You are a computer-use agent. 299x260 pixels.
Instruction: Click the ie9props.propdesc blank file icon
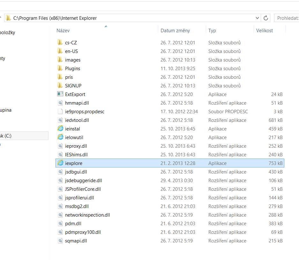point(60,111)
